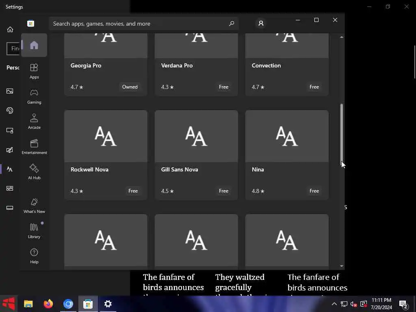Click Store scrollbar down arrow
Screen dimensions: 416x312
coord(342,266)
